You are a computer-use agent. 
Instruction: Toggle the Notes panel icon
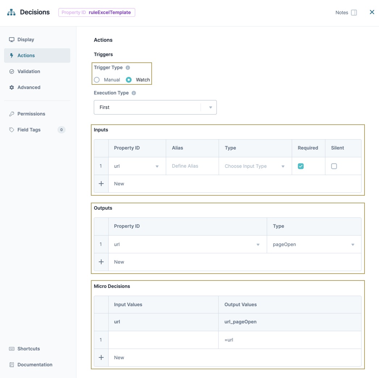coord(354,13)
